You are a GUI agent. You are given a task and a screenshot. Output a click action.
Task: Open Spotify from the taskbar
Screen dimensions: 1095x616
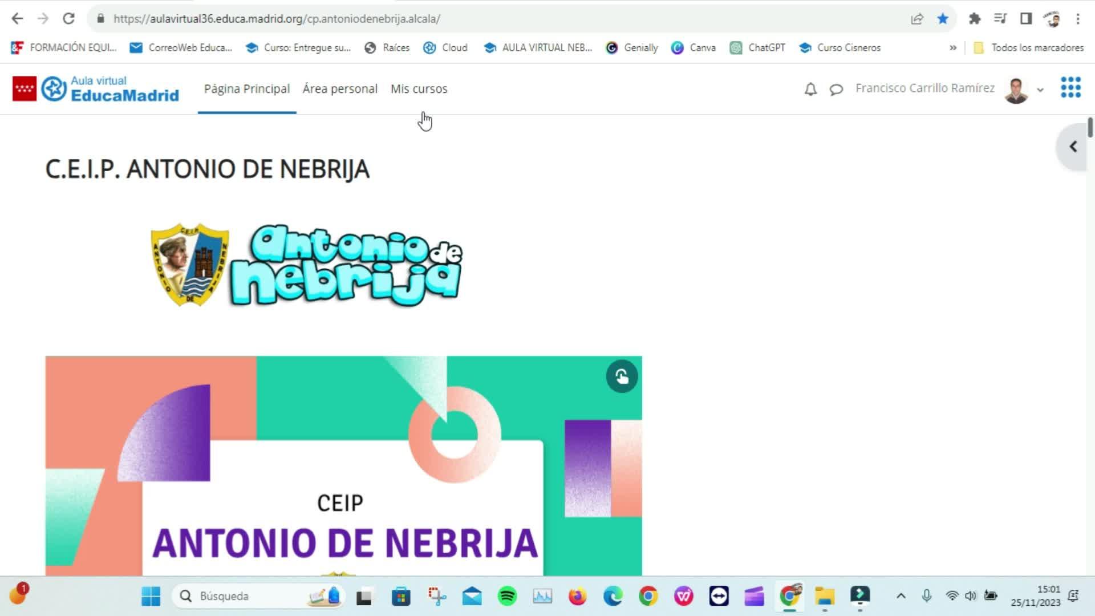[x=507, y=596]
